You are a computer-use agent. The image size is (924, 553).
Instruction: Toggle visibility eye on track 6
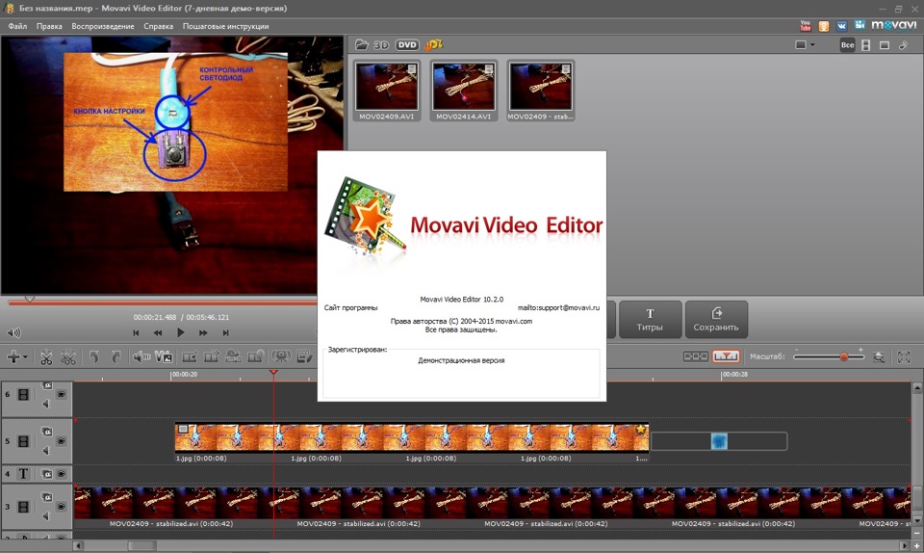point(62,394)
